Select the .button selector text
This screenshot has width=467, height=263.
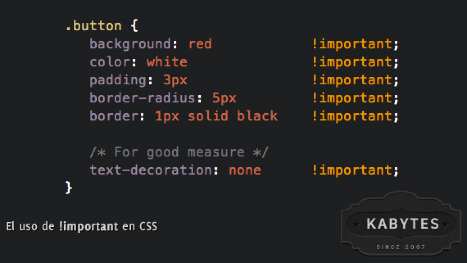[93, 26]
